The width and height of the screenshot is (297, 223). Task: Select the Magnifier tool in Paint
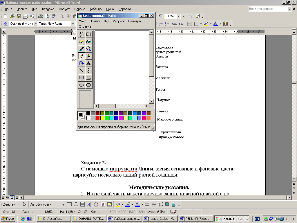[x=89, y=49]
